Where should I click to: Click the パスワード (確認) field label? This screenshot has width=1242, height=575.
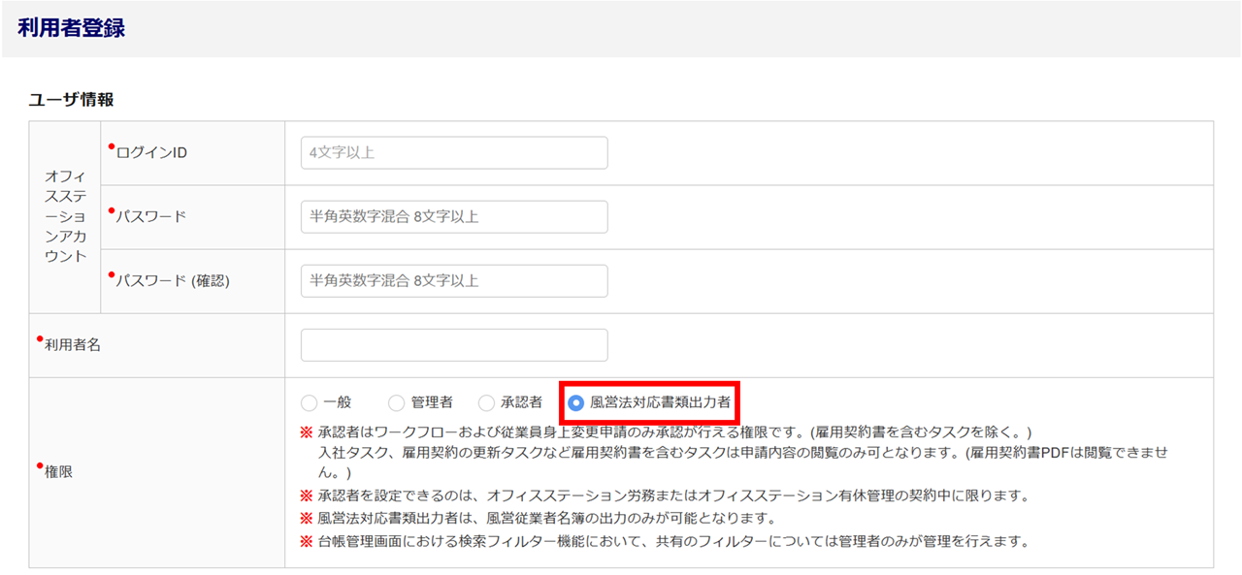click(173, 281)
